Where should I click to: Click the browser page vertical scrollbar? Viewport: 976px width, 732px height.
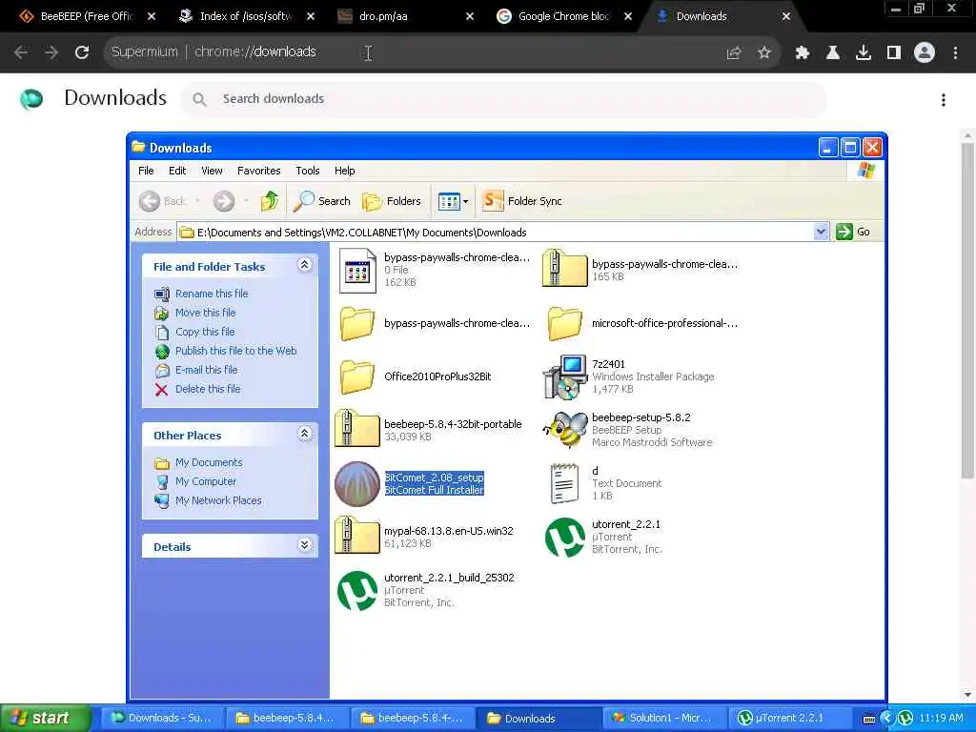pyautogui.click(x=967, y=312)
